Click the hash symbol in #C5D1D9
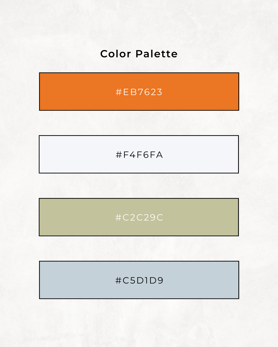The width and height of the screenshot is (278, 347). 118,280
